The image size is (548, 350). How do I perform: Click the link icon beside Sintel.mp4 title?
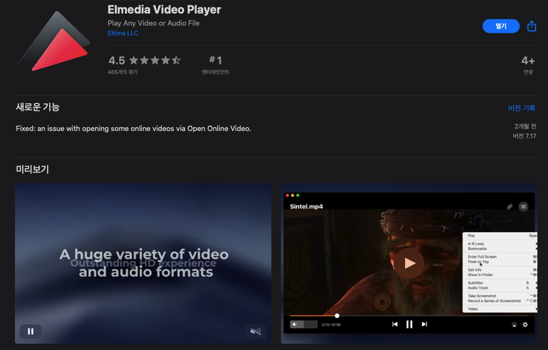509,207
